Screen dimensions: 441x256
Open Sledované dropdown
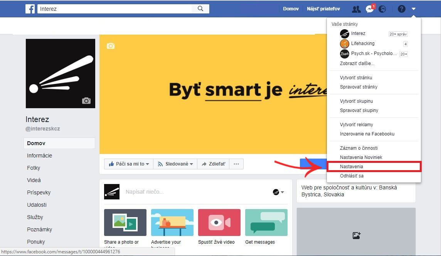[175, 164]
